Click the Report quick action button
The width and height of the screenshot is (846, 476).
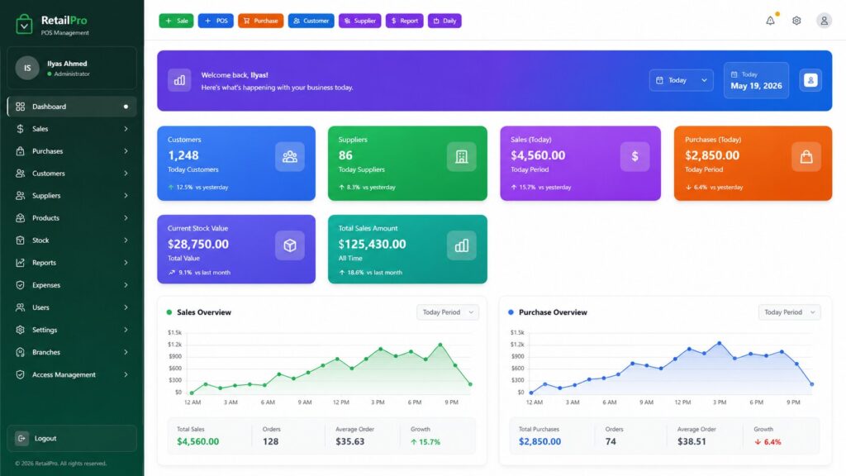(x=404, y=21)
